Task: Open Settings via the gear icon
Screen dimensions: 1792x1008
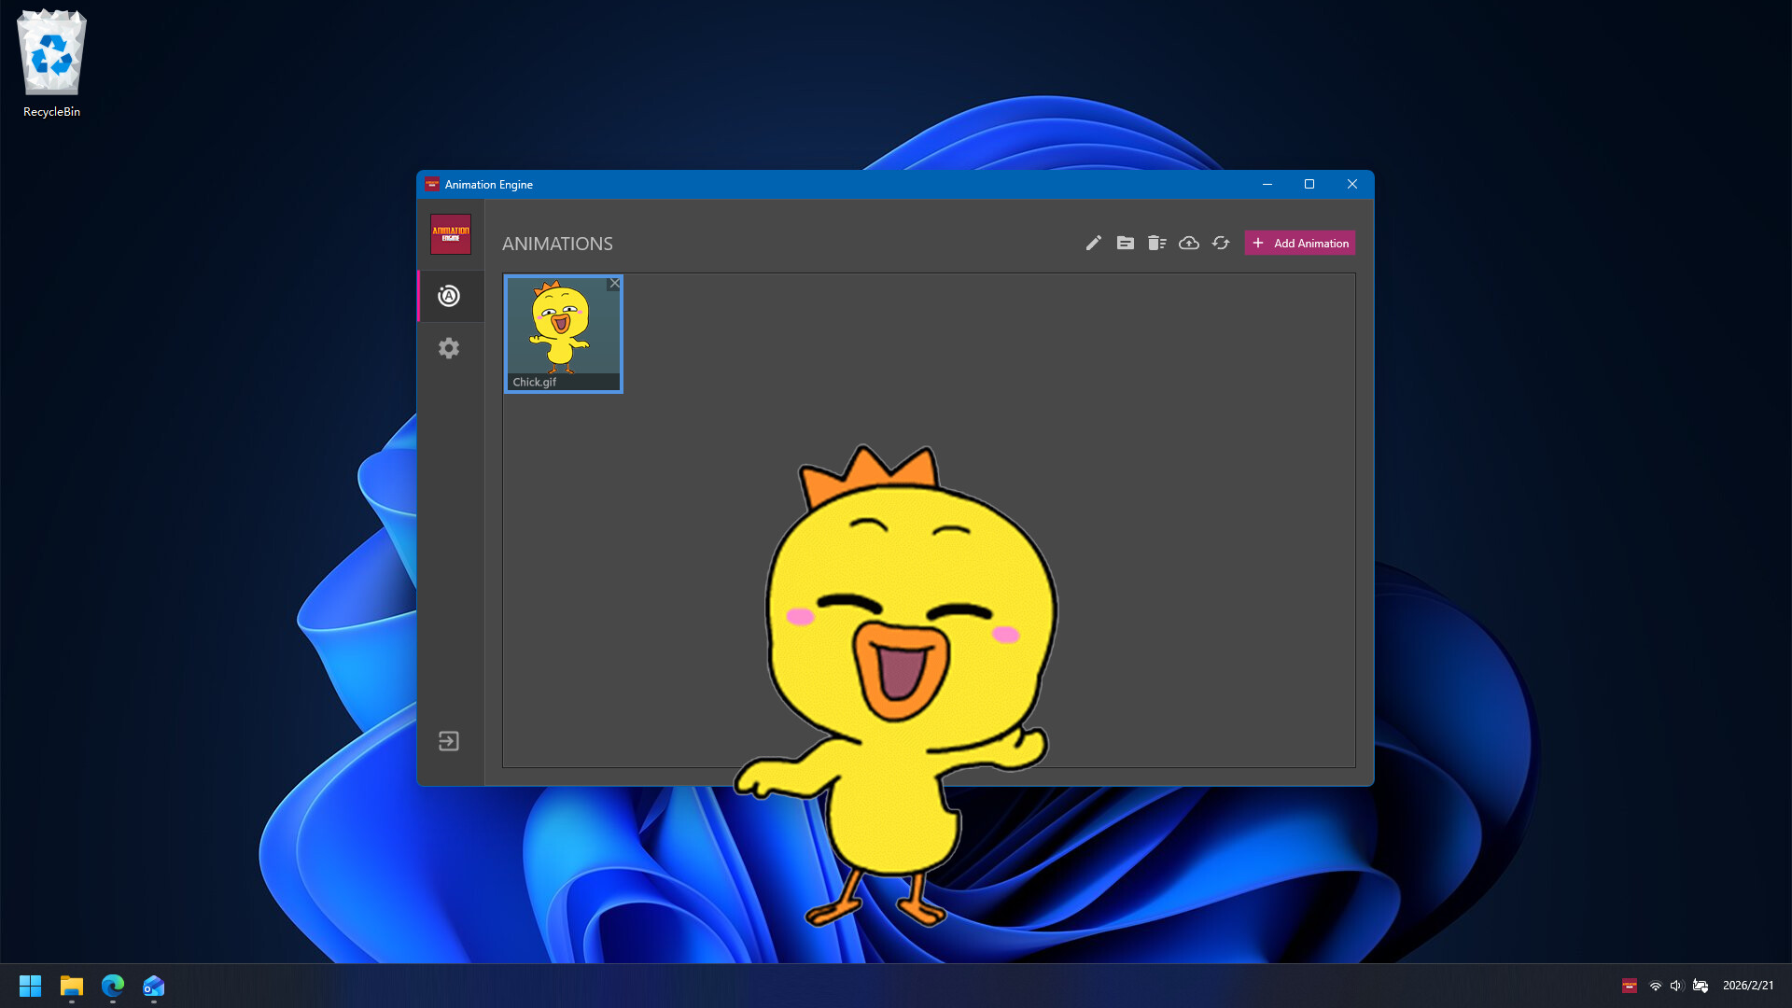Action: tap(449, 348)
